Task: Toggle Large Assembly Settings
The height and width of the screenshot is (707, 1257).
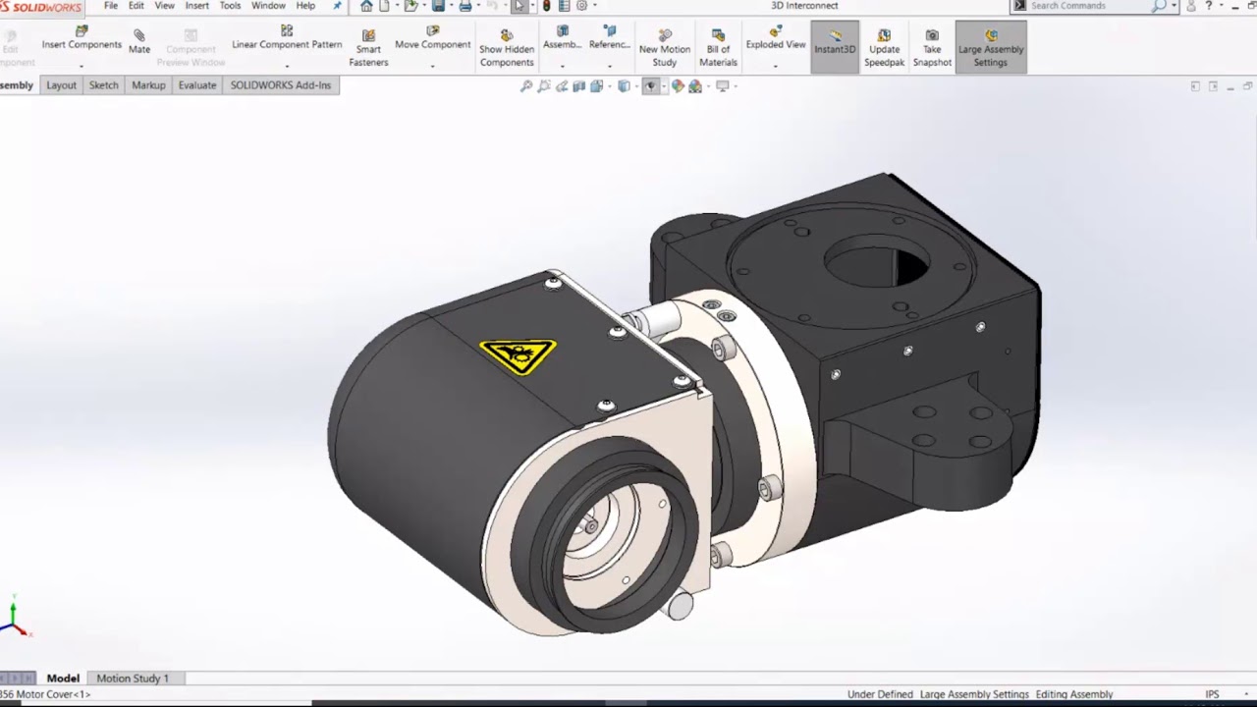Action: [x=991, y=47]
